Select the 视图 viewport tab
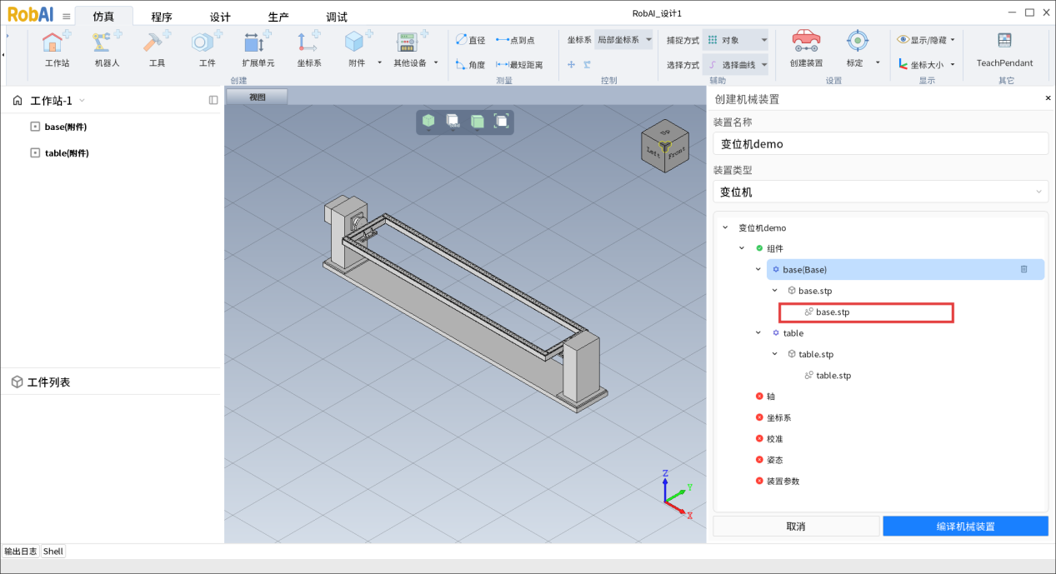Screen dimensions: 1056x574 tap(257, 97)
